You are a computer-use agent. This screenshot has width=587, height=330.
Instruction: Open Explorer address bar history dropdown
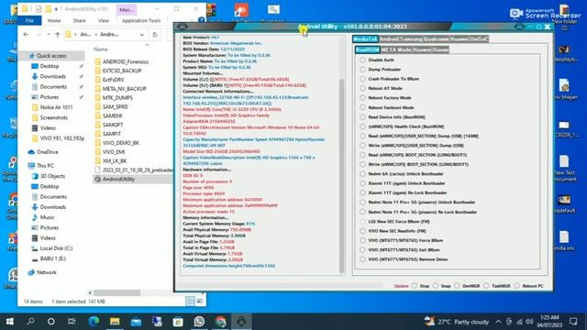click(142, 35)
